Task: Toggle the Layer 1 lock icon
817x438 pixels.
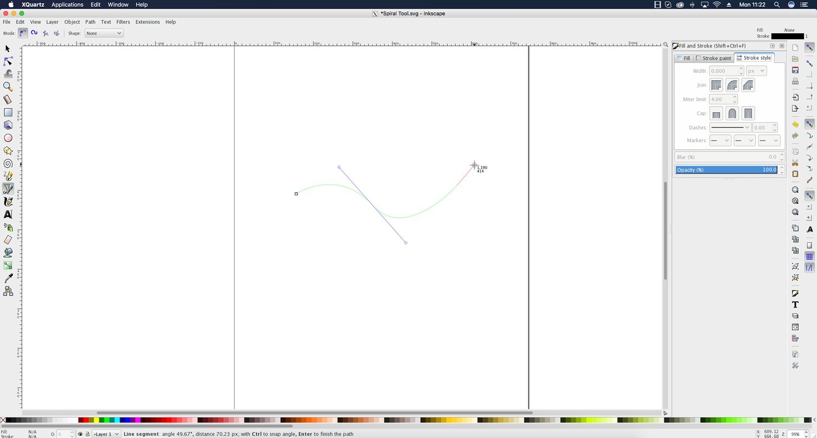Action: point(87,434)
